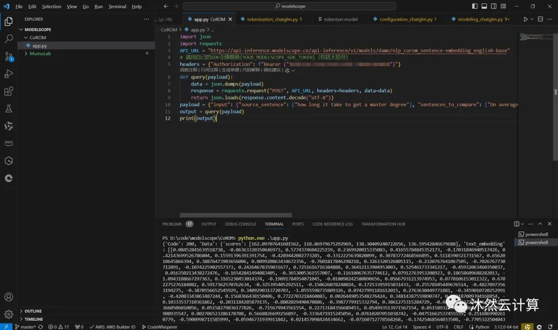Open the Search panel in the activity bar
The width and height of the screenshot is (558, 330).
tap(8, 38)
